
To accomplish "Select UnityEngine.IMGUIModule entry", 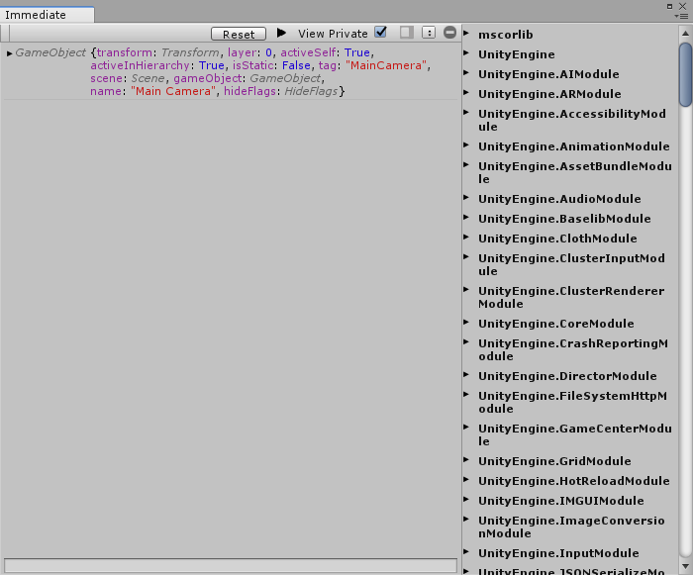I will click(x=561, y=501).
